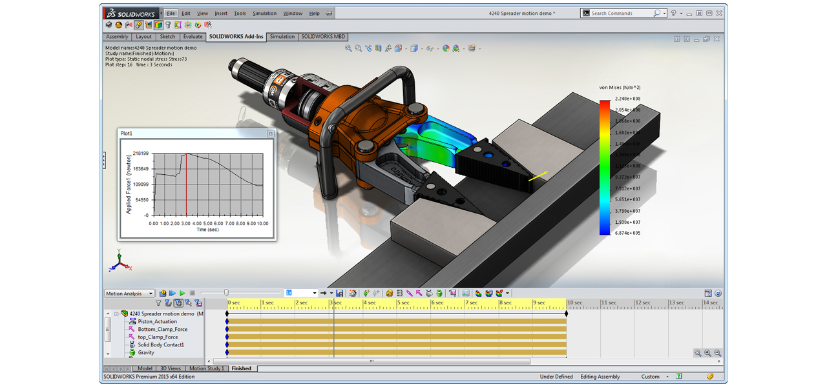Open Results and Plots icon
Screen dimensions: 827x387
point(452,293)
